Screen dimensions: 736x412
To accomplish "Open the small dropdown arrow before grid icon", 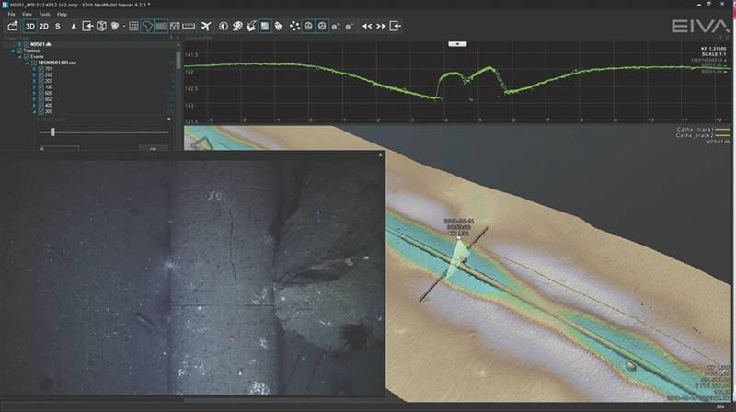I will [x=124, y=27].
